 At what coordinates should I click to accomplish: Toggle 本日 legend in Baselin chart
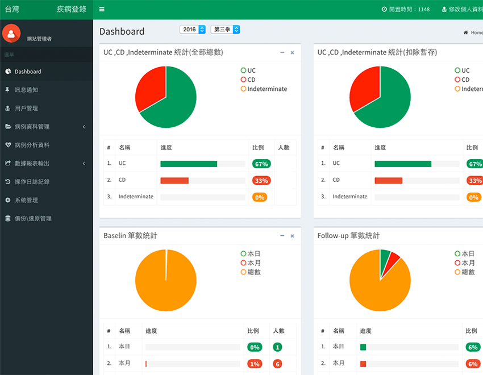coord(251,254)
